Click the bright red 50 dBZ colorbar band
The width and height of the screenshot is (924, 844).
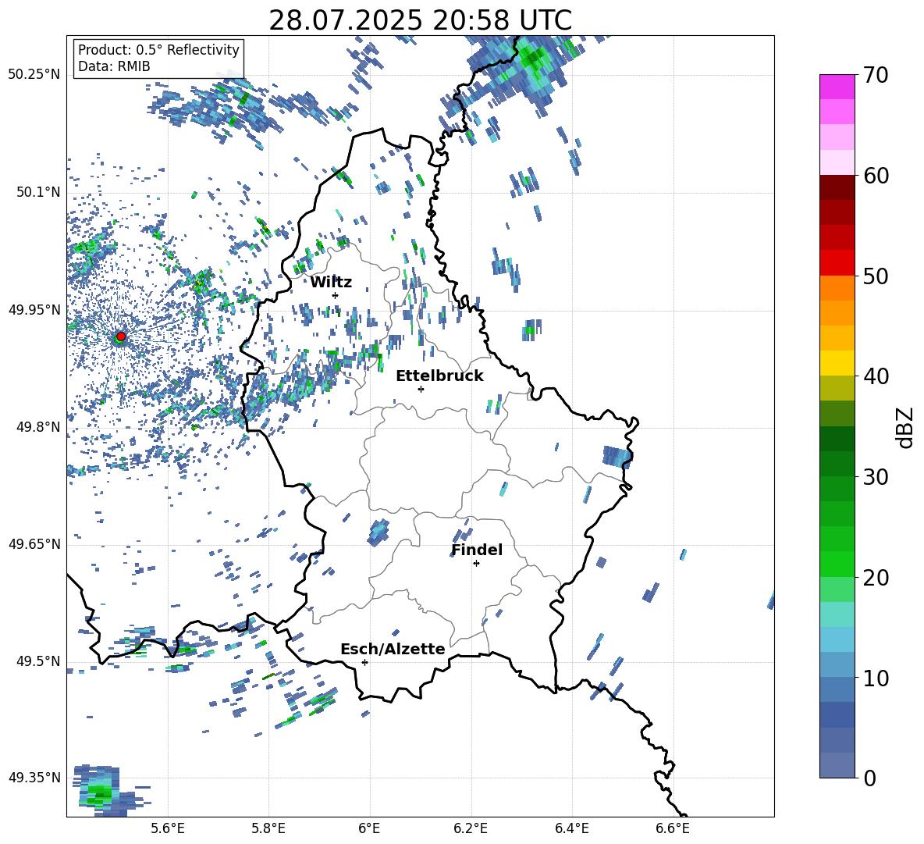pyautogui.click(x=837, y=263)
